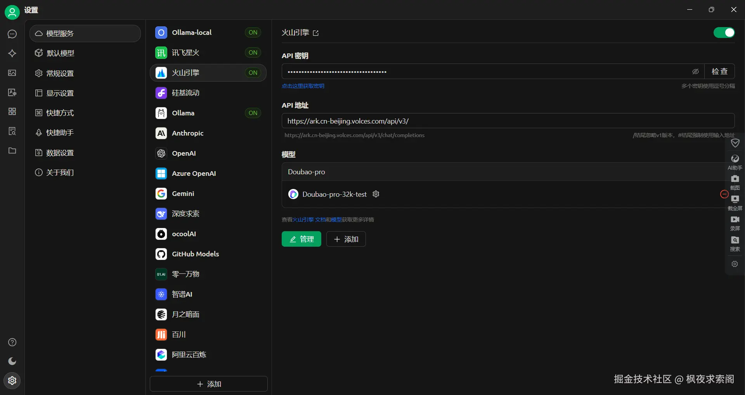The width and height of the screenshot is (745, 395).
Task: Go to 默认模型 settings
Action: click(x=85, y=53)
